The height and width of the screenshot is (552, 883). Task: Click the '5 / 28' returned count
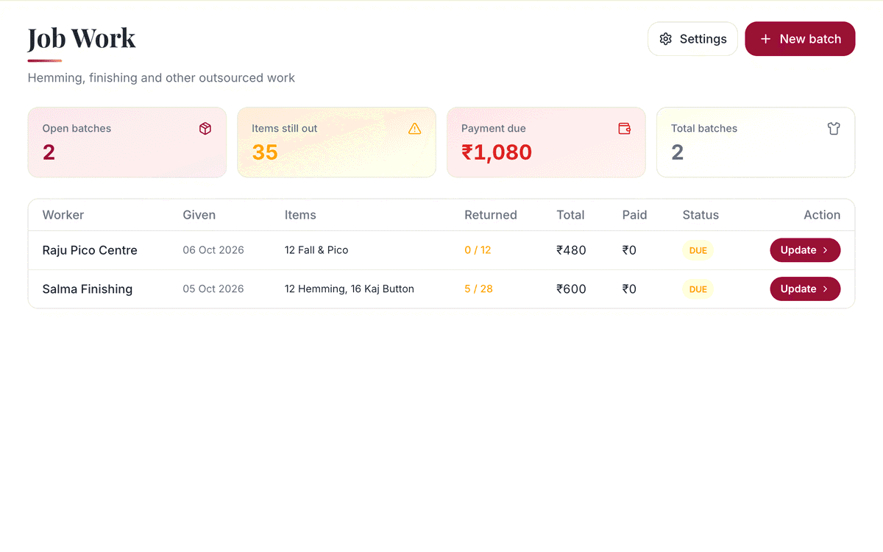tap(478, 289)
